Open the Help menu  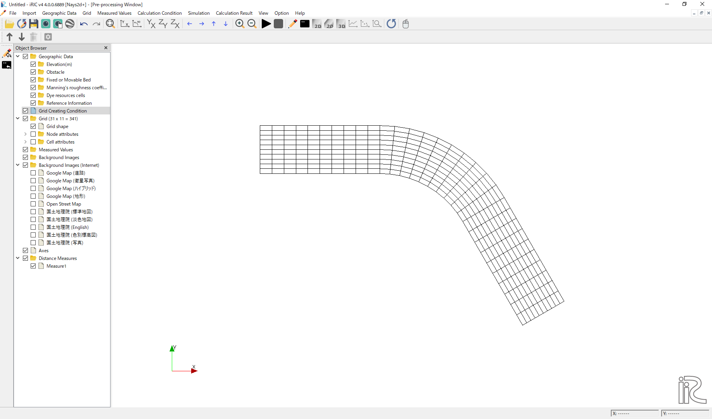(300, 13)
